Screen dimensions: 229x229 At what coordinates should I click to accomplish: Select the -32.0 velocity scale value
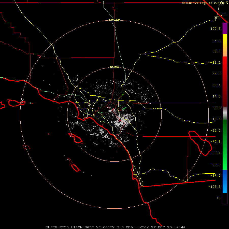pyautogui.click(x=216, y=131)
